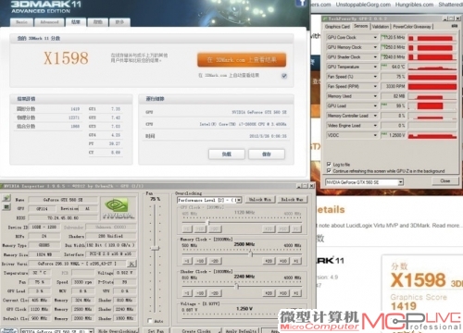Open Fan Speed (%) sensor dropdown
This screenshot has height=333, width=463.
(x=375, y=77)
